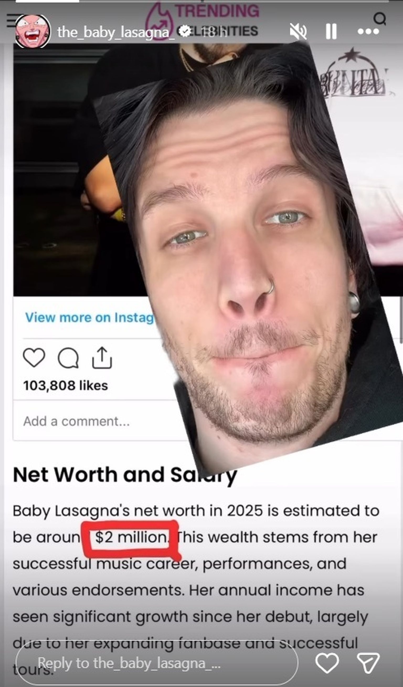Click the 103,808 likes count
Image resolution: width=403 pixels, height=687 pixels.
point(66,386)
